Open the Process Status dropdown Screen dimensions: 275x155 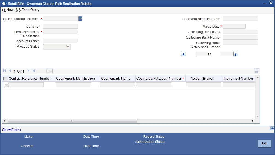tap(57, 47)
